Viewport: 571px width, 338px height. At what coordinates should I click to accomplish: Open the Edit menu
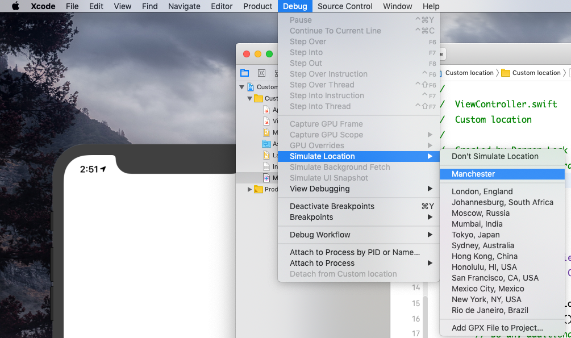tap(96, 6)
